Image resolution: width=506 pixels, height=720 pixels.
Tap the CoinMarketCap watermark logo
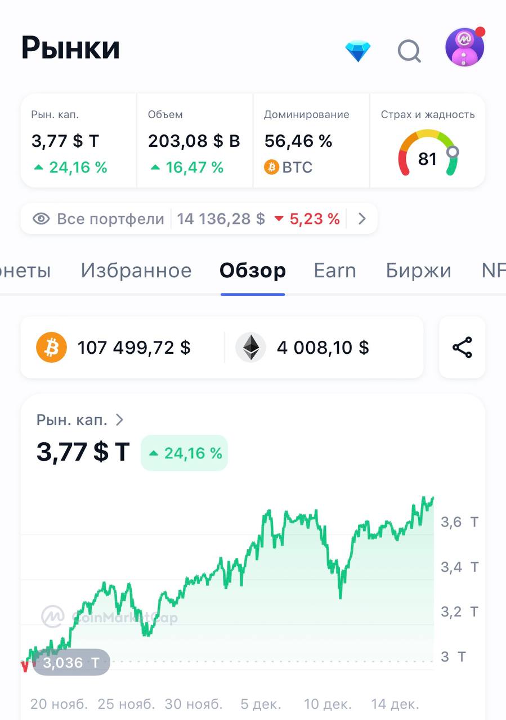[x=110, y=617]
